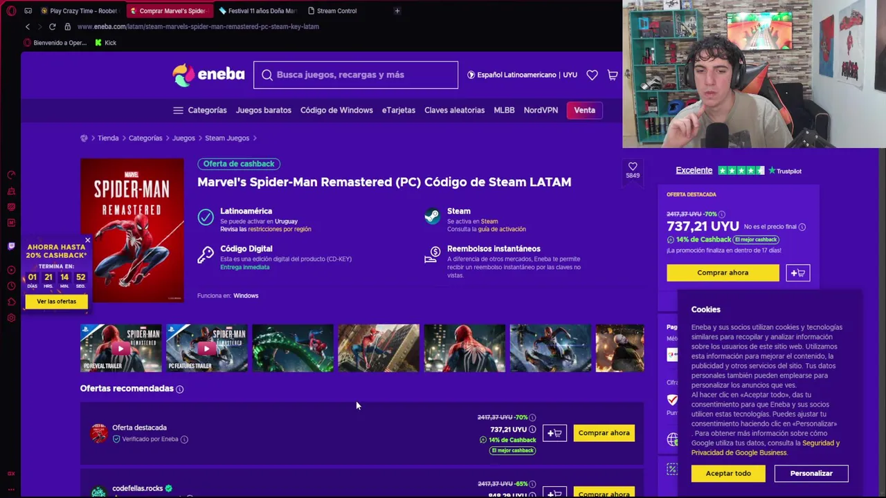The height and width of the screenshot is (498, 886).
Task: Open the Kick bookmark
Action: pyautogui.click(x=105, y=43)
